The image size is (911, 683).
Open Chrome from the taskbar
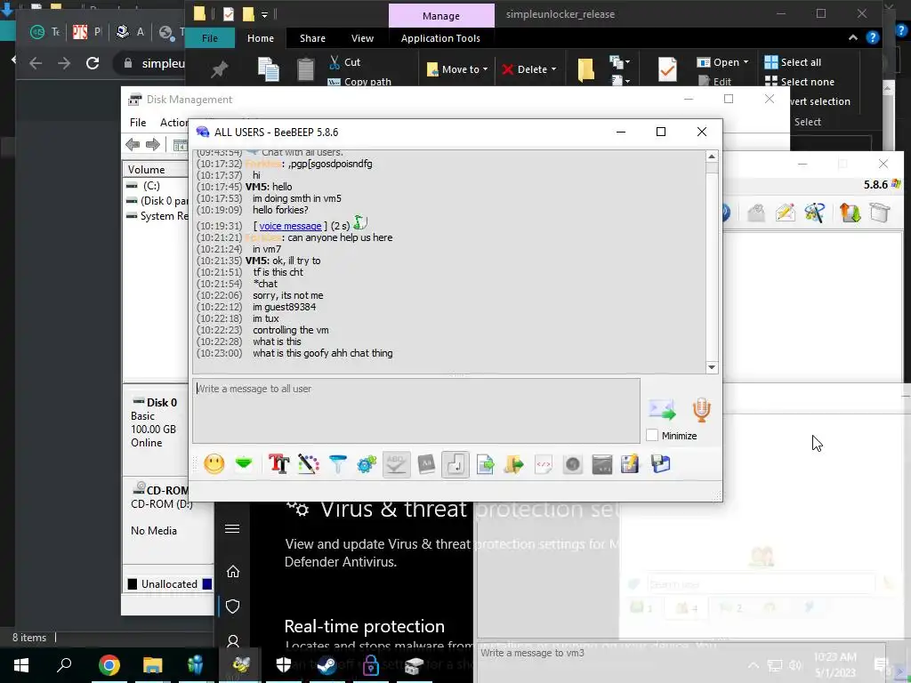(109, 665)
